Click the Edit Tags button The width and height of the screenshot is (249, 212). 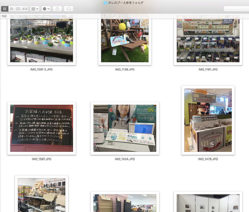[x=69, y=9]
